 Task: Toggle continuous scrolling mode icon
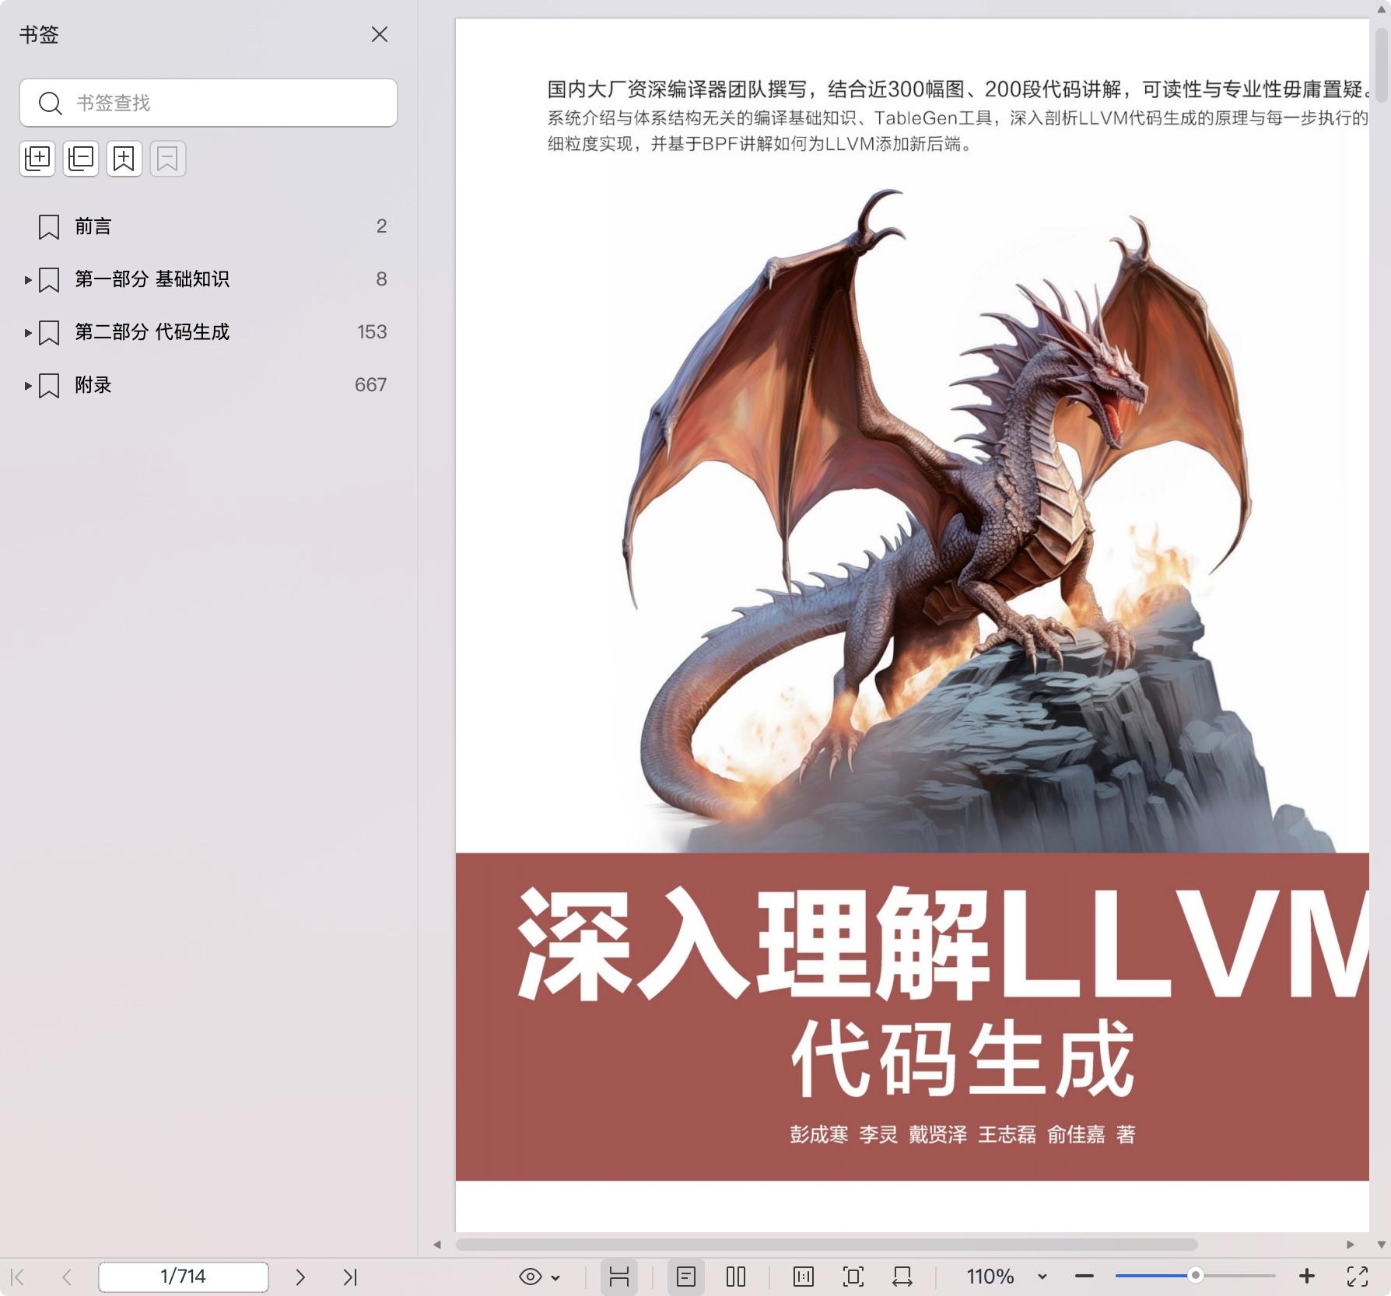pyautogui.click(x=619, y=1277)
